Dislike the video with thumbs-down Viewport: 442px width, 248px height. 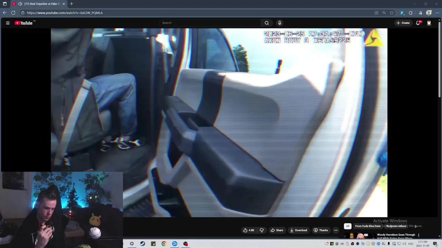click(262, 230)
